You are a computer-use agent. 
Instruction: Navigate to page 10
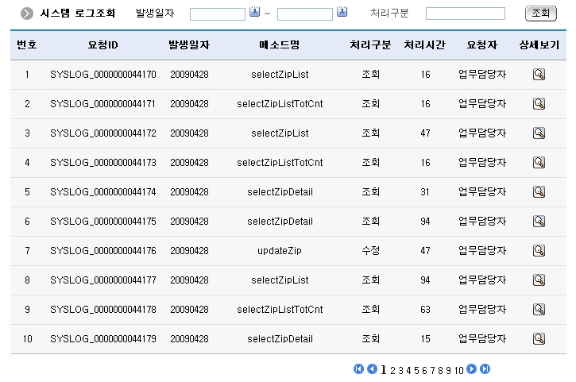coord(459,370)
